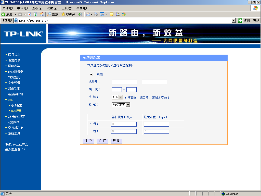This screenshot has height=196, width=261.
Task: Click the Research book icon in toolbar
Action: 118,14
